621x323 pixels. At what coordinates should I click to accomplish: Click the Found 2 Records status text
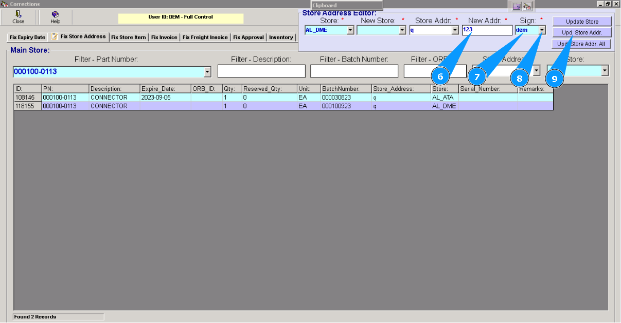35,317
